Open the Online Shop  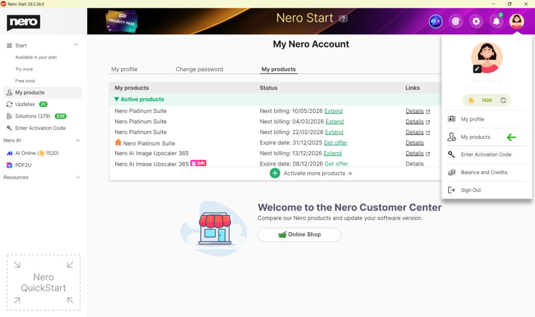point(299,235)
